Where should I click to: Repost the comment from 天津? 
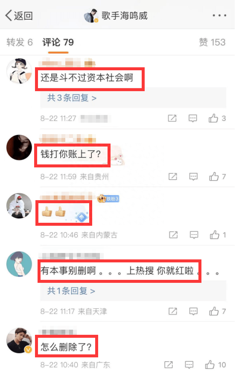click(173, 311)
